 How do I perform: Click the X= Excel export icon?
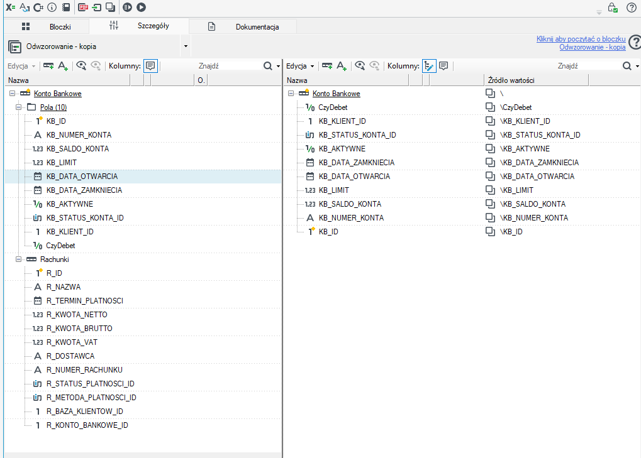[11, 7]
